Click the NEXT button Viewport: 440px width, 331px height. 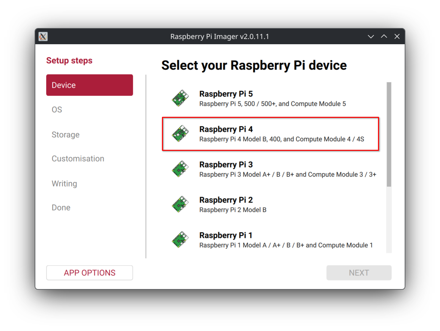(359, 273)
